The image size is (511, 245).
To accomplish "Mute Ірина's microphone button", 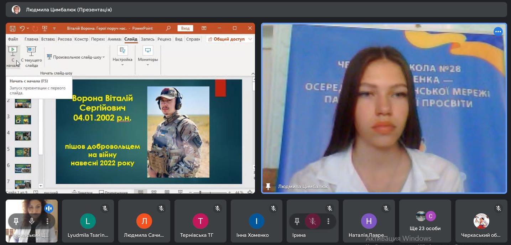I will [313, 222].
